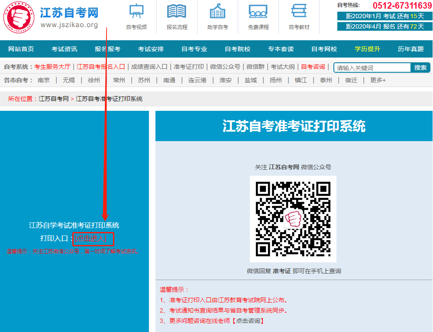Select 淮安 city link

(226, 81)
